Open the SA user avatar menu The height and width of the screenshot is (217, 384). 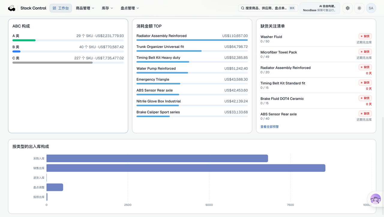click(x=371, y=8)
